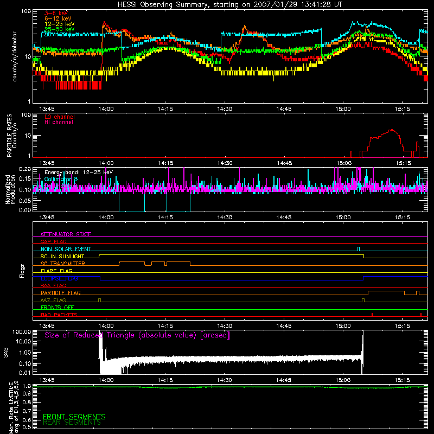
Task: Click the "REAR SEGMENTS" livetime legend label
Action: (72, 423)
